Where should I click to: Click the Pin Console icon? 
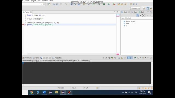click(135, 58)
